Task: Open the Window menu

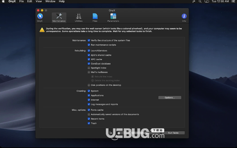Action: pyautogui.click(x=50, y=2)
